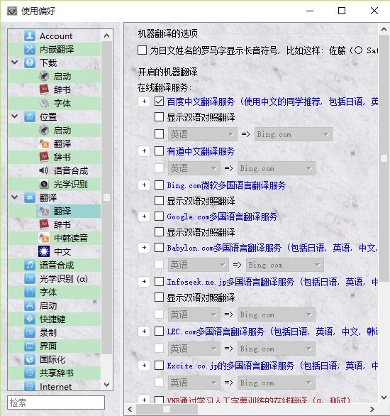Viewport: 390px width, 416px height.
Task: Collapse the 翻译 tree node
Action: [x=15, y=197]
